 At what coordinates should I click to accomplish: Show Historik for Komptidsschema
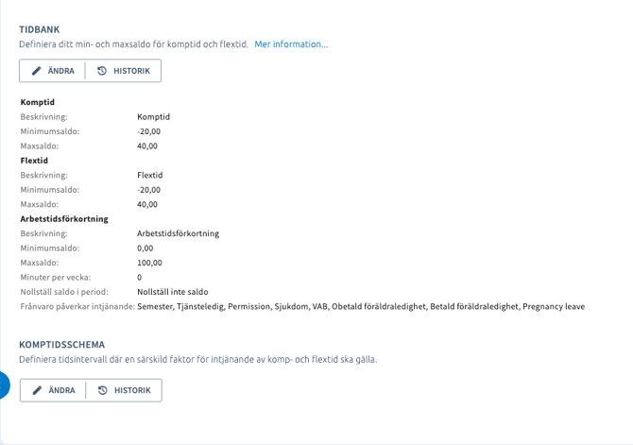[x=124, y=390]
